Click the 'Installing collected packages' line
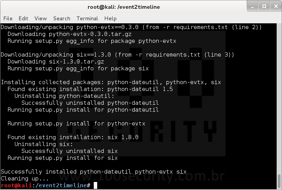Viewport: 282px width, 190px height. pos(111,82)
